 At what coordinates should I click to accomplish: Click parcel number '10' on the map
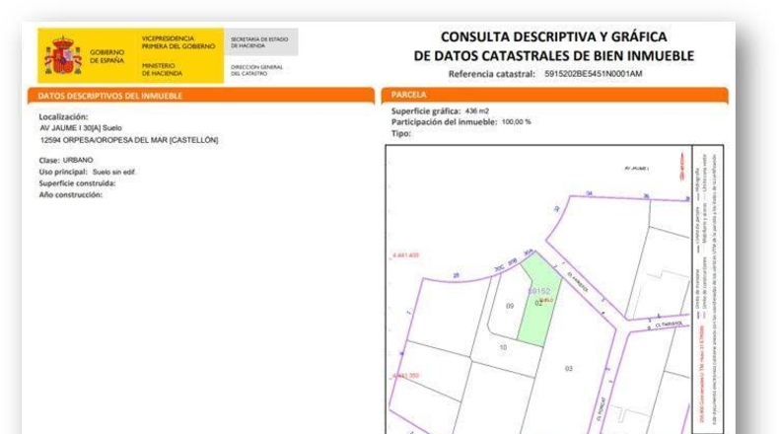pyautogui.click(x=503, y=347)
